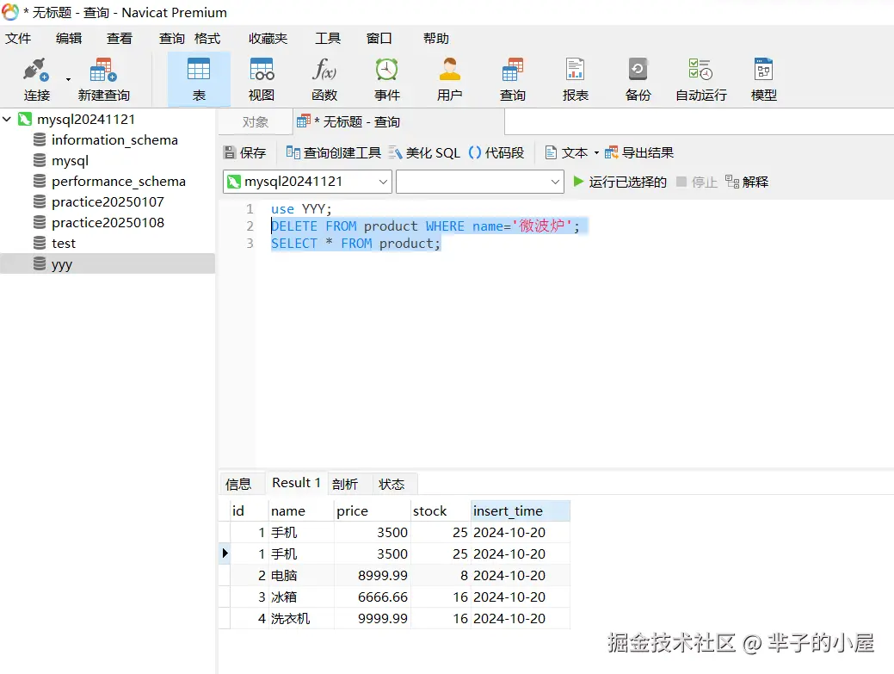
Task: Select the 自动运行 (Automation) toolbar icon
Action: 701,79
